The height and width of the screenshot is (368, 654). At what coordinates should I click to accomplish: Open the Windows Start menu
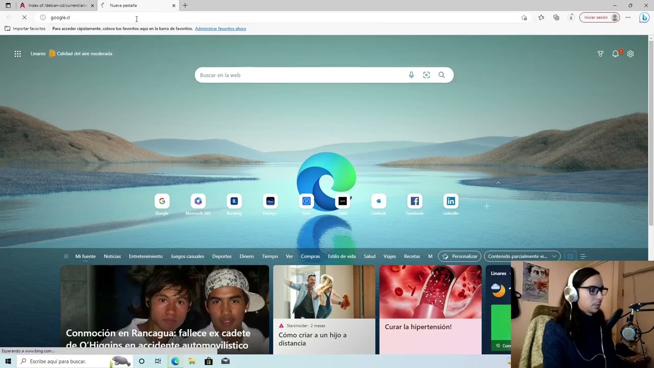click(8, 361)
